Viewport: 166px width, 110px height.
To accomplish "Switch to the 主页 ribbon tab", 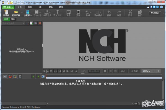I will point(20,7).
